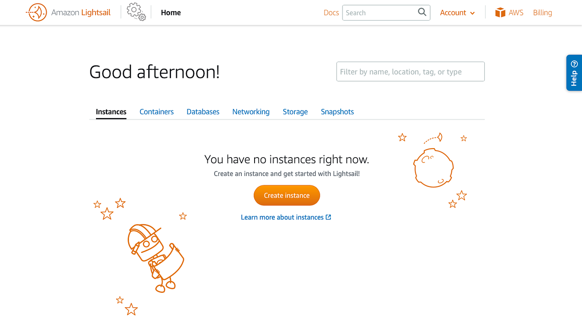
Task: Select the Networking tab
Action: click(251, 112)
